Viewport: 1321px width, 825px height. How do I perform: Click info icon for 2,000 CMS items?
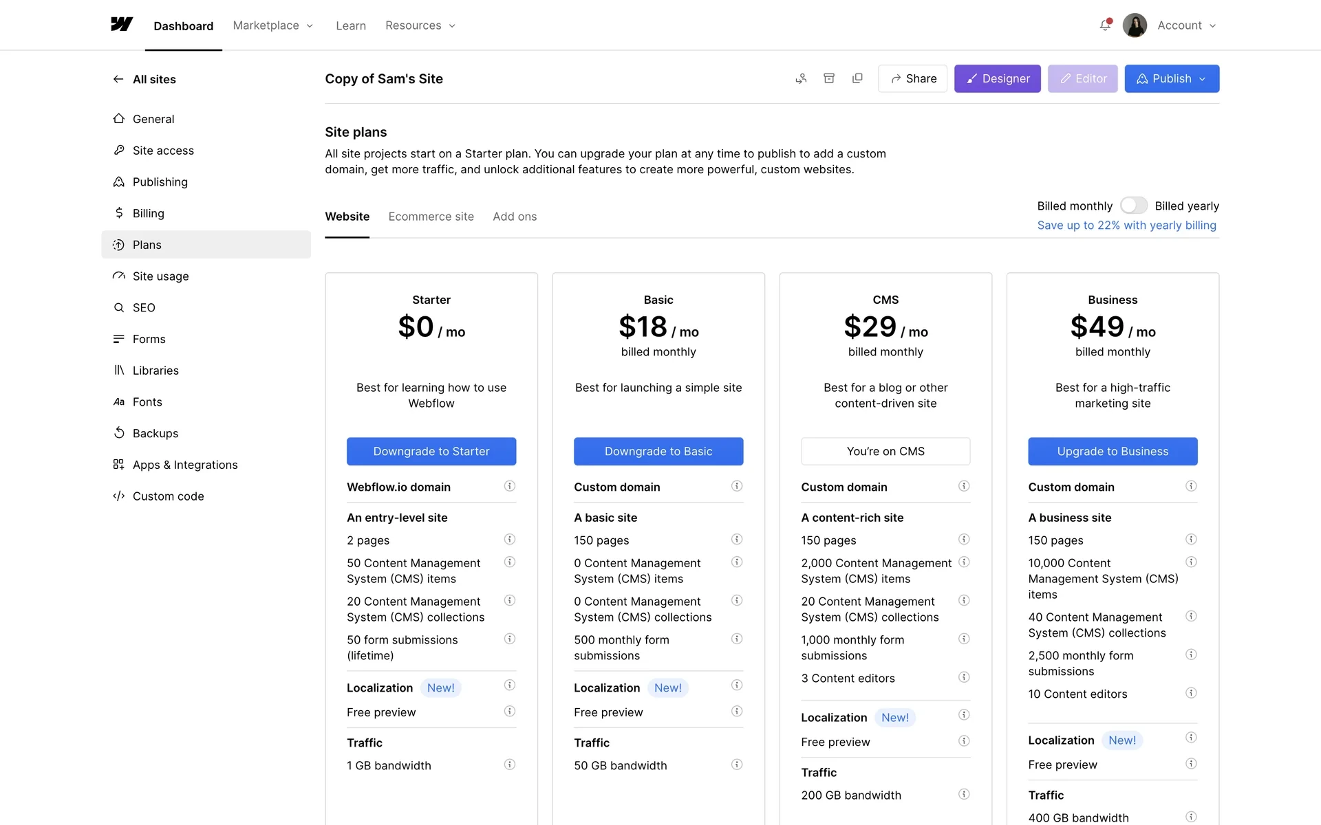pyautogui.click(x=964, y=562)
